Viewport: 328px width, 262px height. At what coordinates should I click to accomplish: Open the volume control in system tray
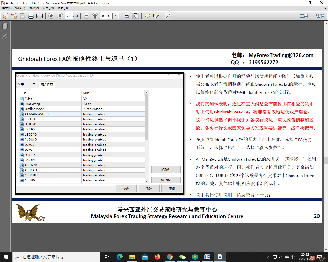(281, 257)
